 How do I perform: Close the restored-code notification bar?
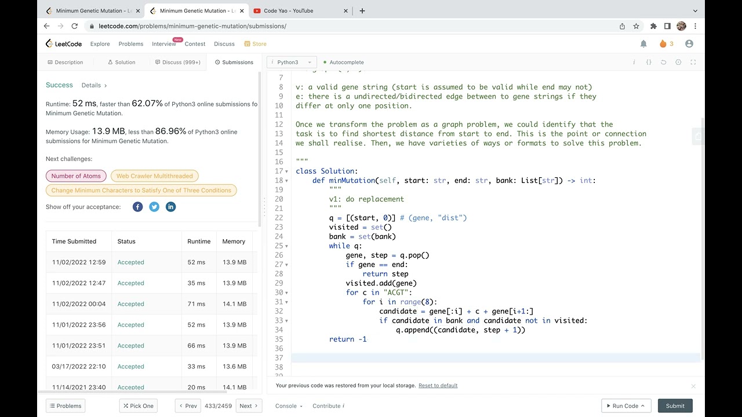693,386
